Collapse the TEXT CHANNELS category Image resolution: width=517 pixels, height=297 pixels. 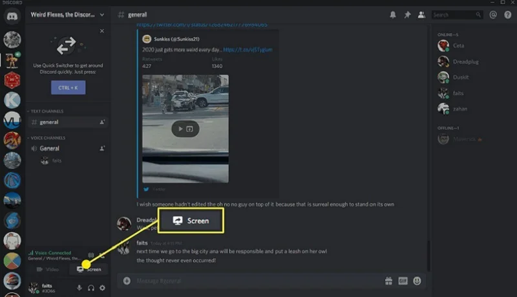pos(45,111)
